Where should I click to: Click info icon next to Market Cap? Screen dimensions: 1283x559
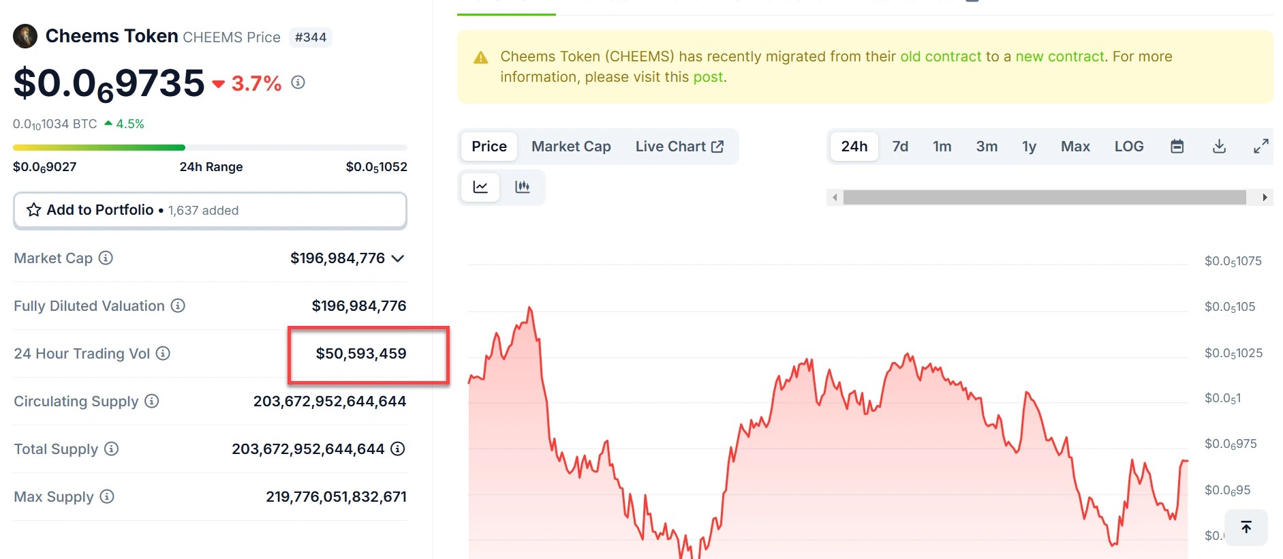(x=106, y=258)
